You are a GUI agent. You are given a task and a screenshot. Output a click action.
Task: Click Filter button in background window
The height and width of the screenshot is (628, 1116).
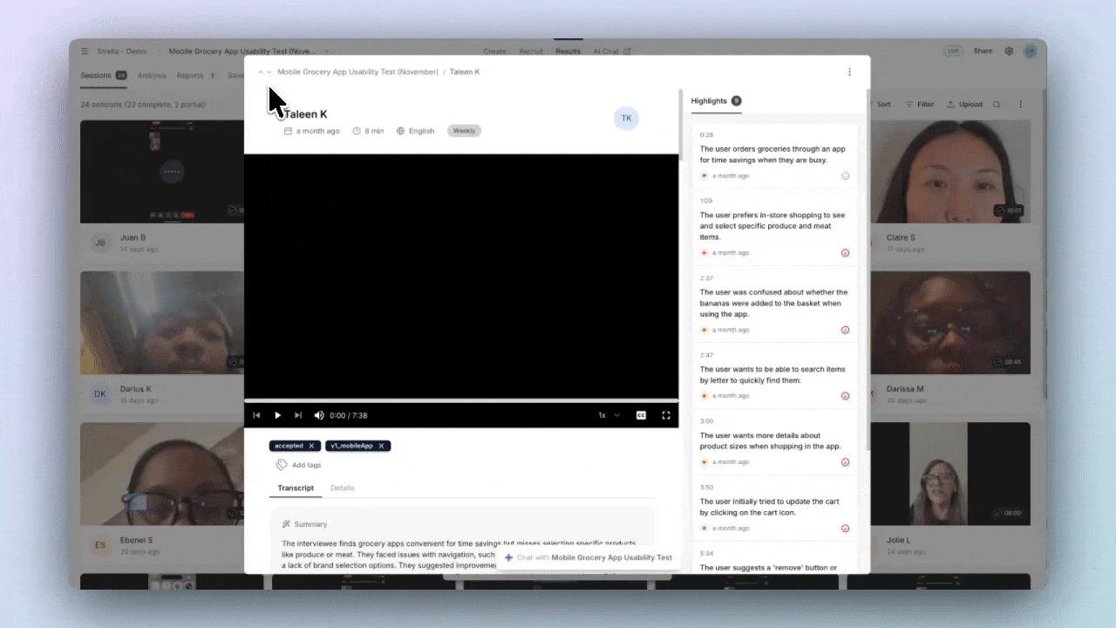pos(920,105)
